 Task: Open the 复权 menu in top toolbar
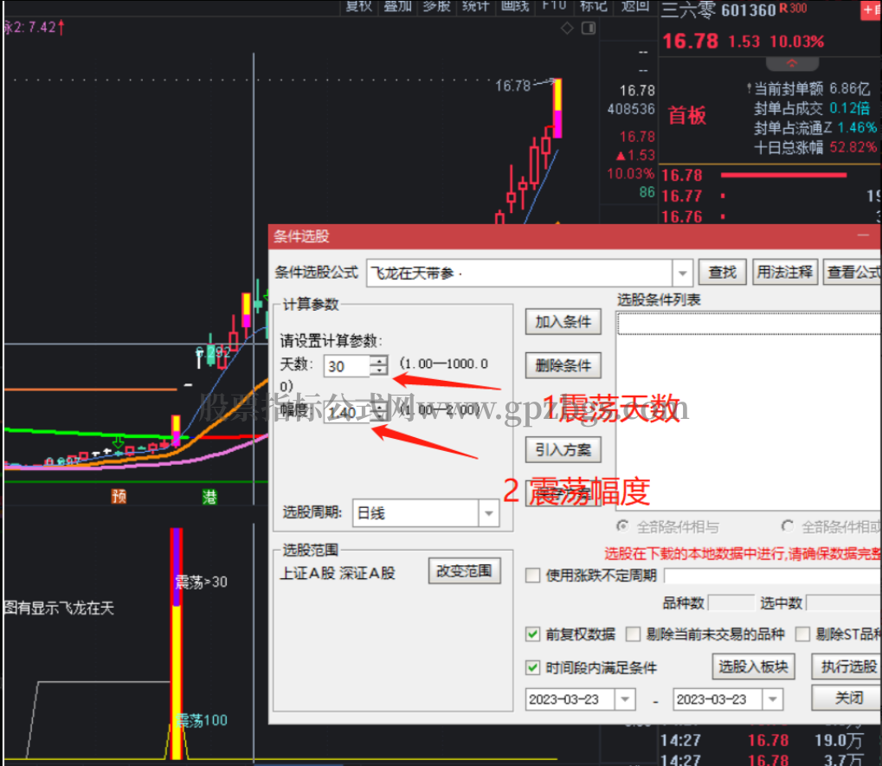tap(359, 7)
